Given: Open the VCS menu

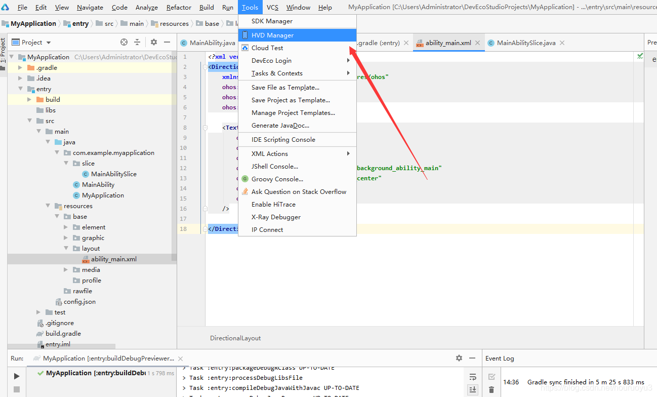Looking at the screenshot, I should (272, 7).
